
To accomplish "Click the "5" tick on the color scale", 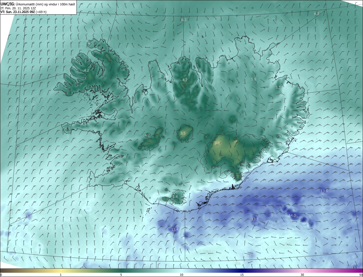I will click(x=121, y=275).
